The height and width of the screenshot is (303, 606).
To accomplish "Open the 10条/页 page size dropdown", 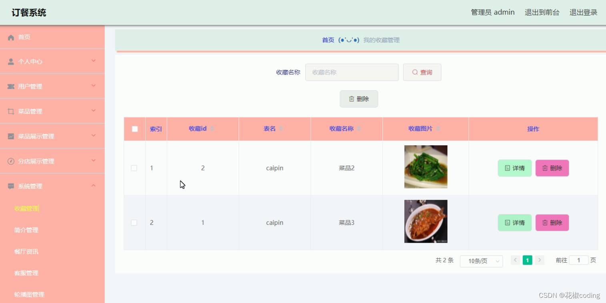I will click(x=481, y=261).
